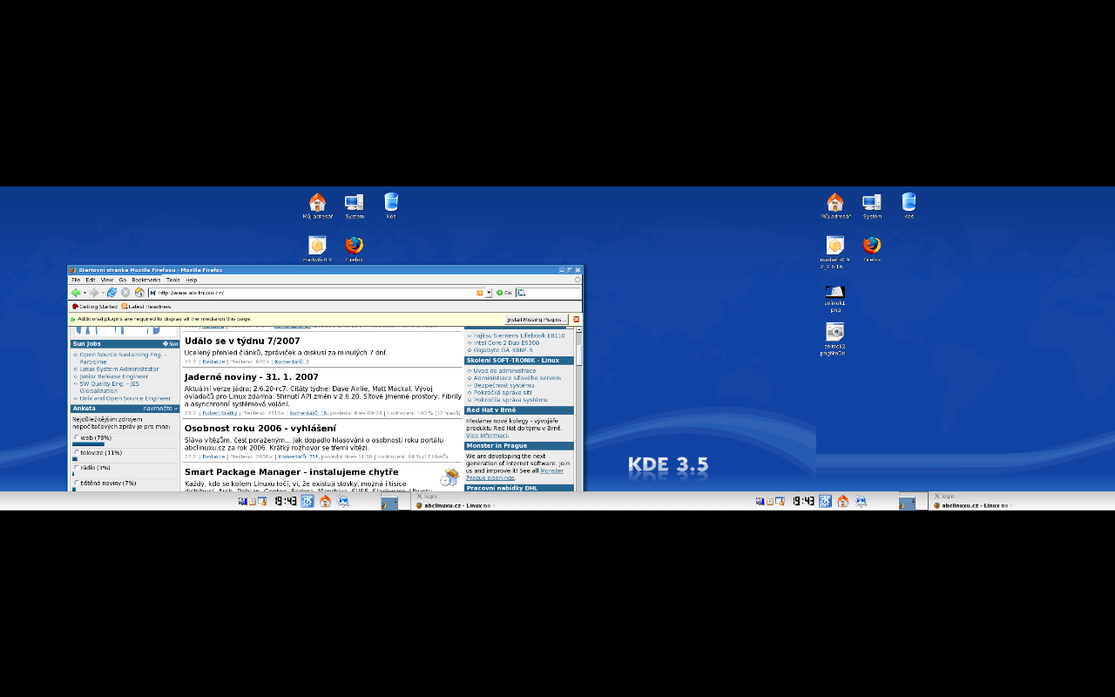Click the Firefox Forward arrow button
Image resolution: width=1115 pixels, height=697 pixels.
click(x=95, y=293)
